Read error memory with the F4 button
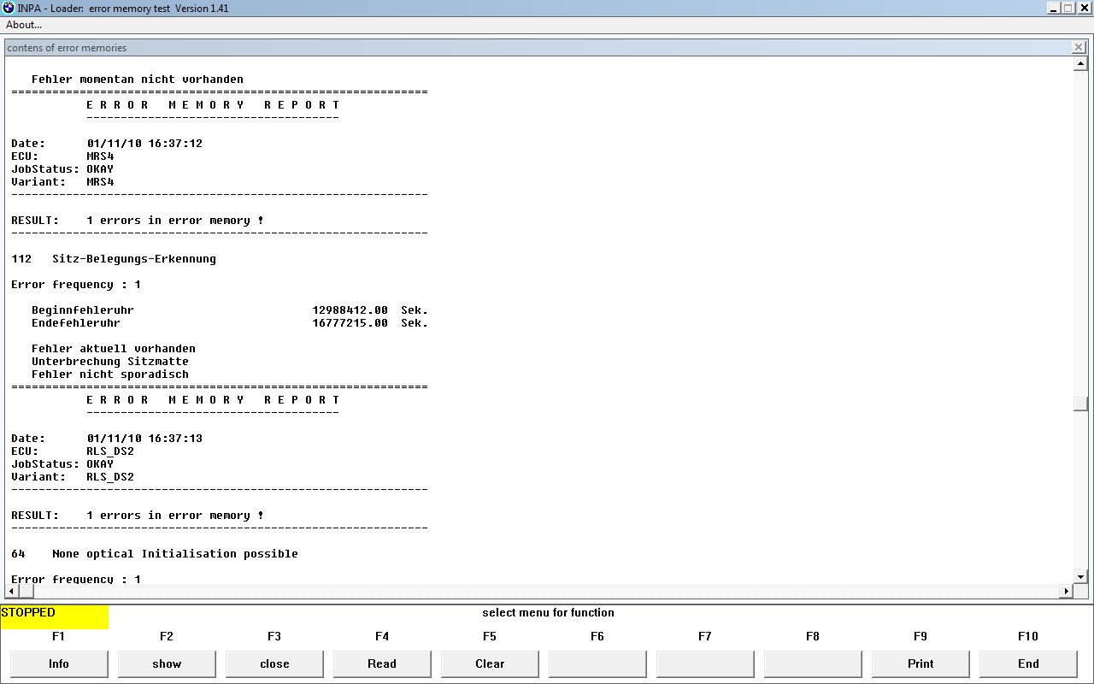This screenshot has height=684, width=1094. click(x=382, y=663)
